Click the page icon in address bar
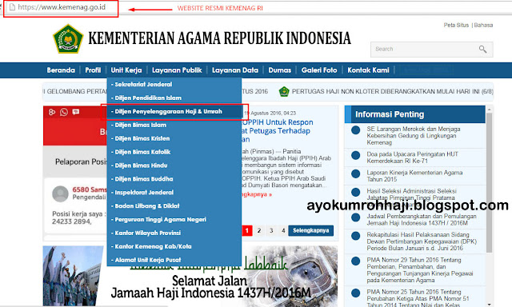 coord(12,7)
